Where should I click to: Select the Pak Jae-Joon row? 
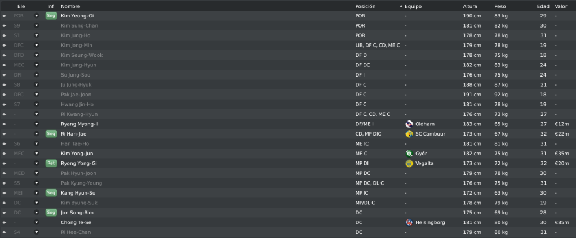click(288, 95)
